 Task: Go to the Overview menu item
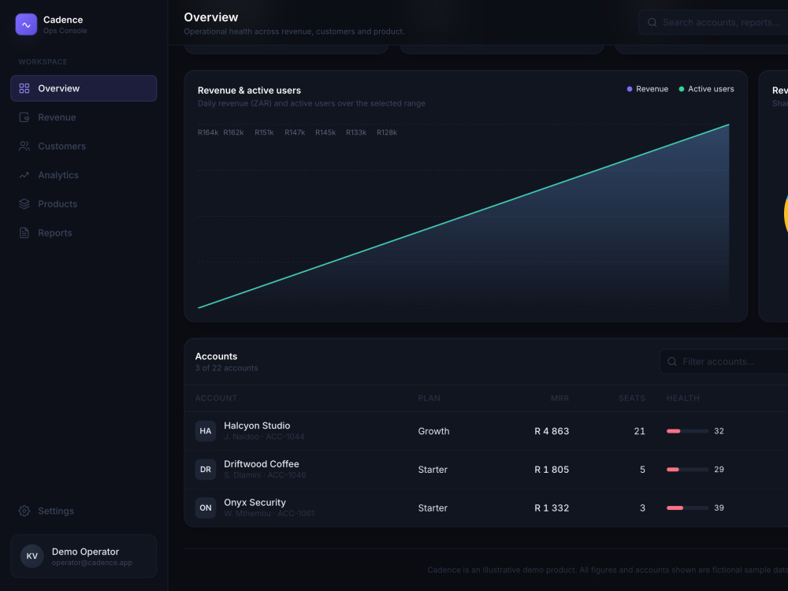coord(84,88)
